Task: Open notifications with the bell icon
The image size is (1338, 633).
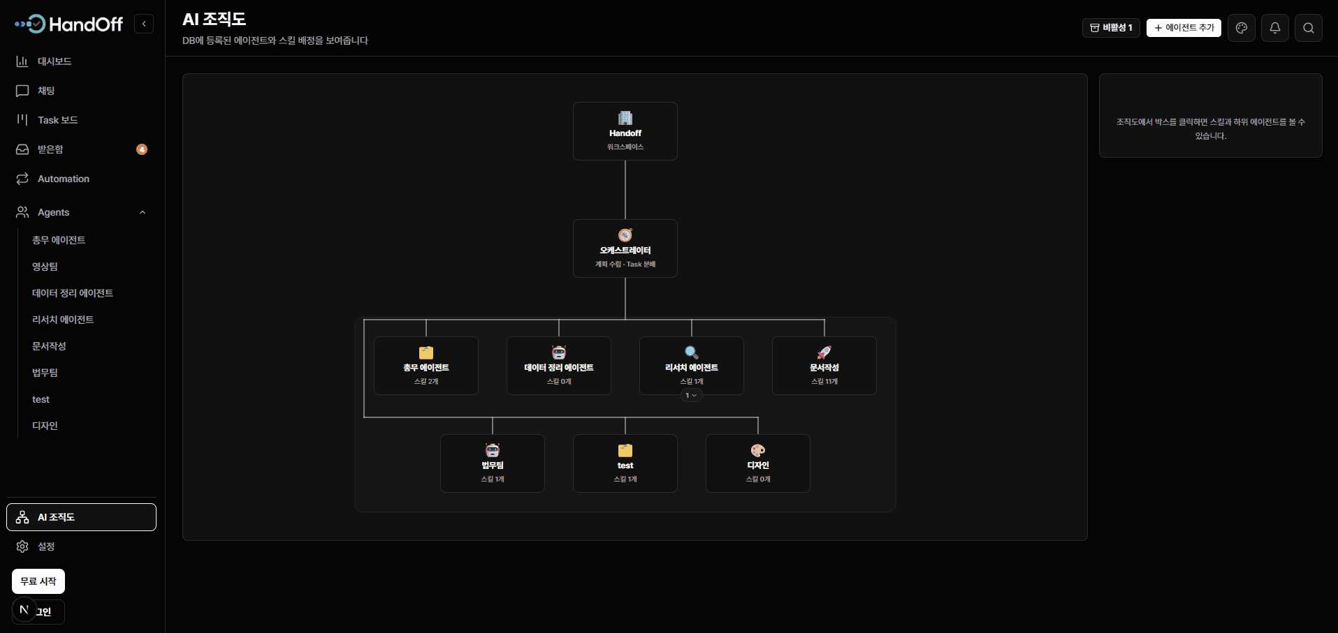Action: pyautogui.click(x=1275, y=28)
